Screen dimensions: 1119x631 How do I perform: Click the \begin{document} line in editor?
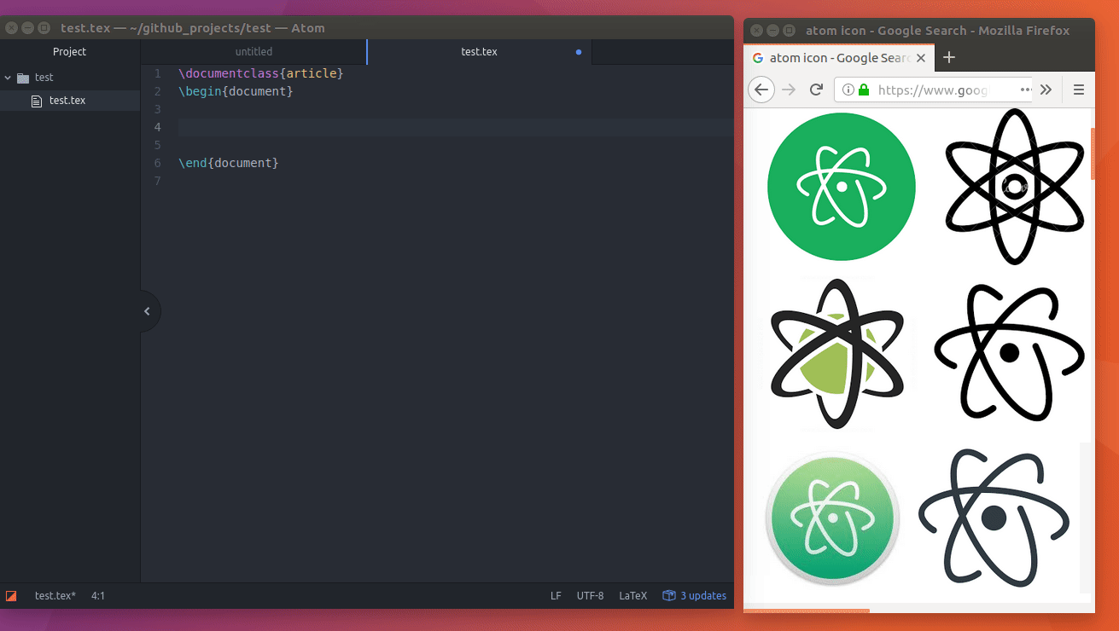coord(236,91)
